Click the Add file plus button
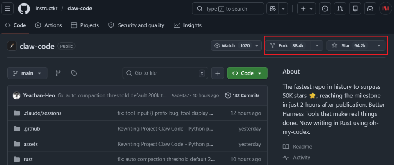 coord(218,73)
